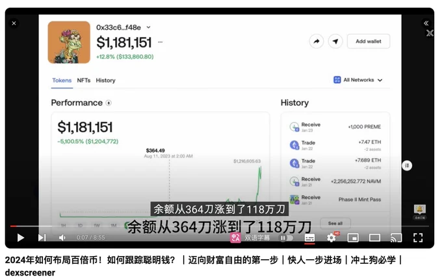
Task: Mute the video volume
Action: tap(62, 238)
